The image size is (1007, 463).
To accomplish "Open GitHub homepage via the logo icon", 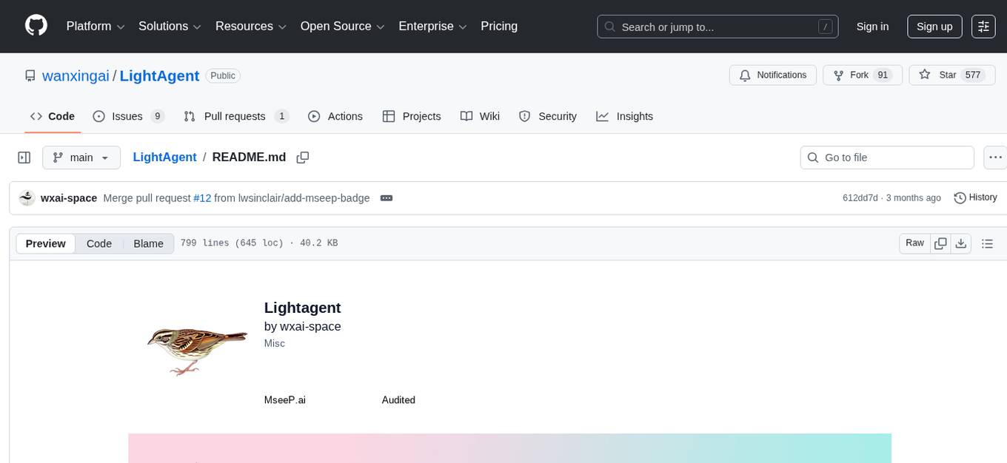I will pyautogui.click(x=36, y=26).
